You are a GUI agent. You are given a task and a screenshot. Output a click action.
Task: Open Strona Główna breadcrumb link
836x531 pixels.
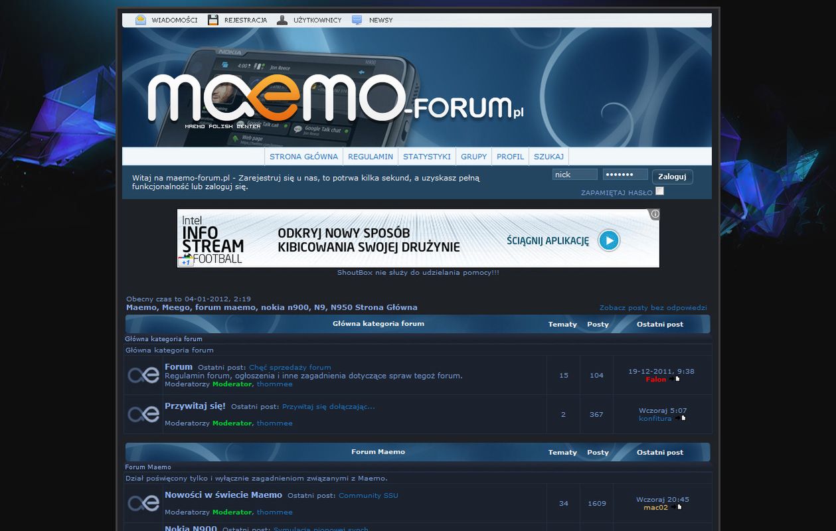coord(272,307)
